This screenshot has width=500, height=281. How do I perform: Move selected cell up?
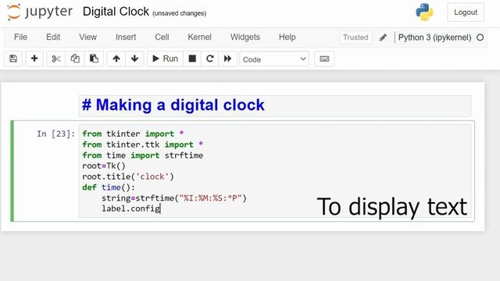pyautogui.click(x=116, y=59)
